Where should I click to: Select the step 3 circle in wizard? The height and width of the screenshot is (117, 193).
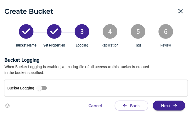[x=82, y=32]
